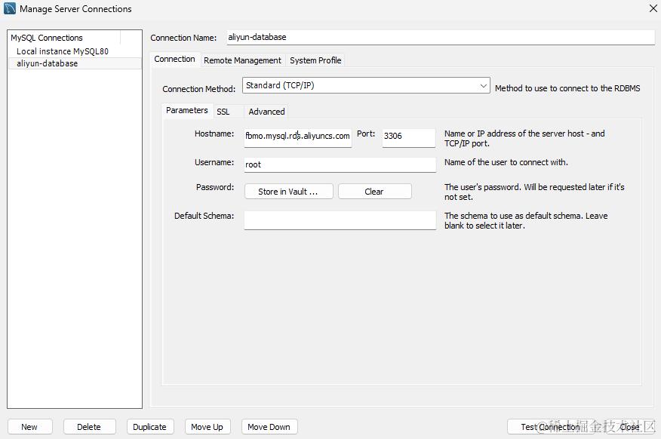Switch to the Remote Management tab
The height and width of the screenshot is (439, 661).
pyautogui.click(x=242, y=60)
